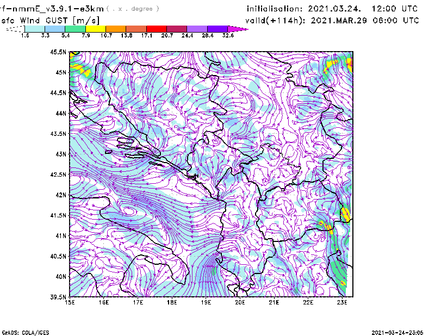Click the legend value 5.4

[65, 35]
